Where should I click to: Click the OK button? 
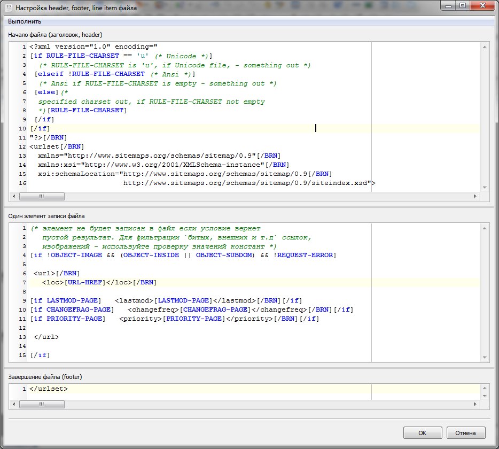point(422,432)
